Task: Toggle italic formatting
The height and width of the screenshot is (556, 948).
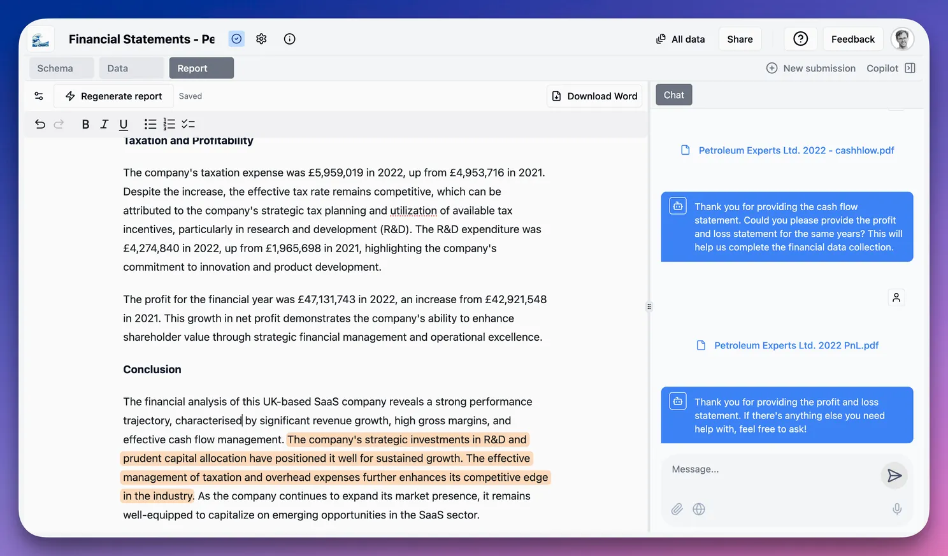Action: click(104, 124)
